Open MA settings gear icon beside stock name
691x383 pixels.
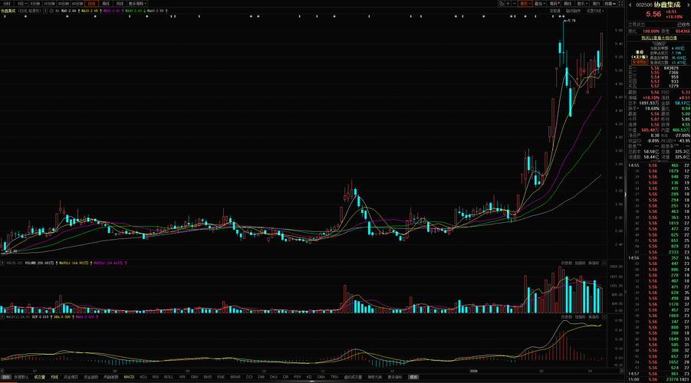(x=51, y=11)
